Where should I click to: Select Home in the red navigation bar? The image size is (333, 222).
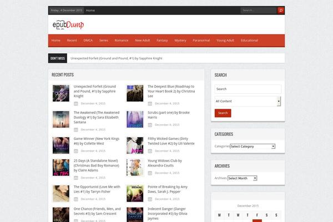pos(56,41)
